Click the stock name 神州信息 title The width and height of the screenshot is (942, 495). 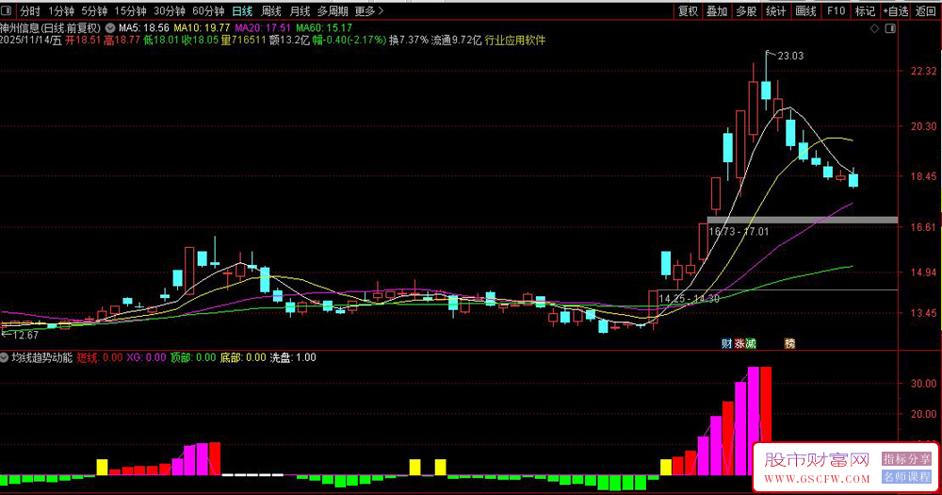tap(19, 27)
